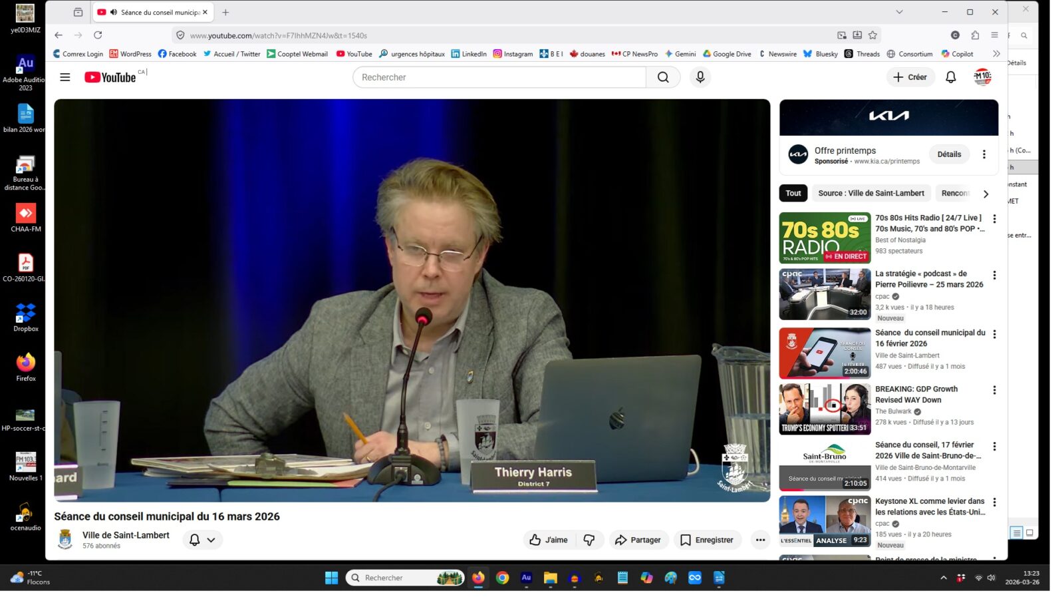Reload the page in browser toolbar

click(x=98, y=35)
